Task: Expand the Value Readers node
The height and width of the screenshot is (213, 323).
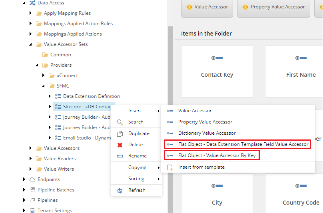Action: tap(30, 158)
